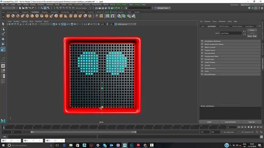264x148 pixels.
Task: Open the single perspective layout icon
Action: tap(3, 66)
